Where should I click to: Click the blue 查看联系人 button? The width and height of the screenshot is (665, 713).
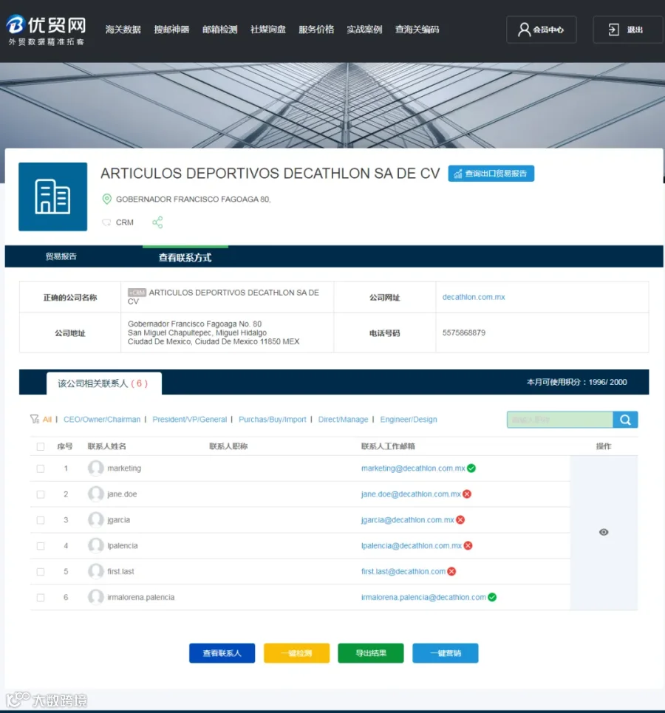(222, 653)
